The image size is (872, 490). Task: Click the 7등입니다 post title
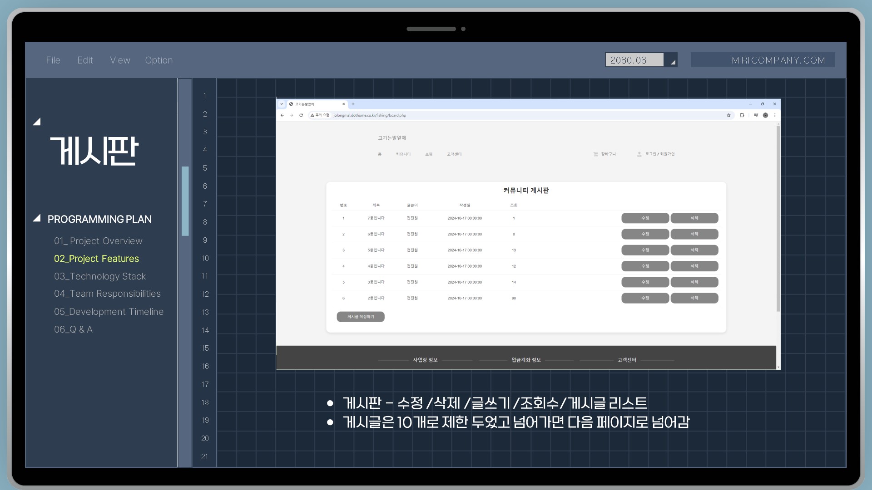(376, 218)
